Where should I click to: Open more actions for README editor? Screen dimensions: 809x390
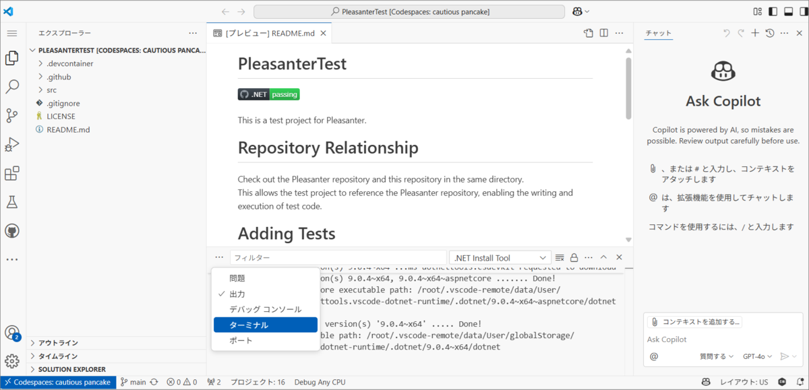click(620, 33)
